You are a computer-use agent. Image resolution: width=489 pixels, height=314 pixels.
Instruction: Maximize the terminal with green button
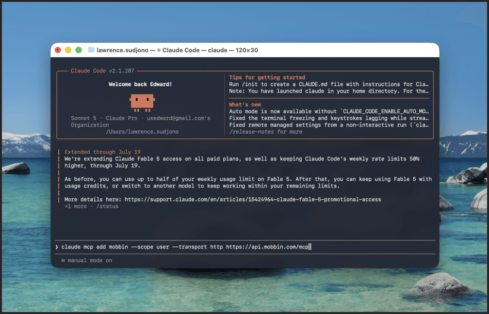(x=79, y=50)
